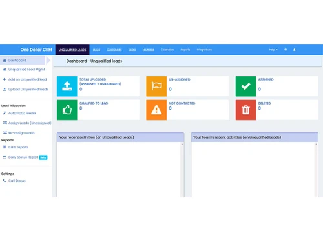Open the Reports item in top navigation
Viewport: 323px width, 242px height.
click(185, 50)
